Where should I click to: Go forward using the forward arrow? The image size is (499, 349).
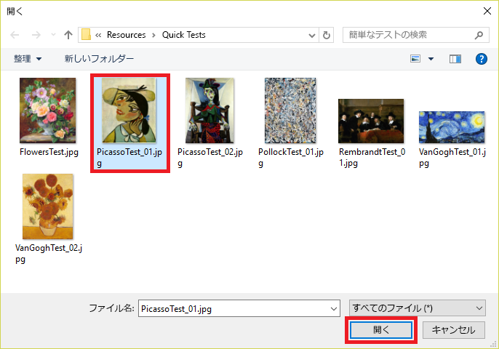click(x=36, y=35)
